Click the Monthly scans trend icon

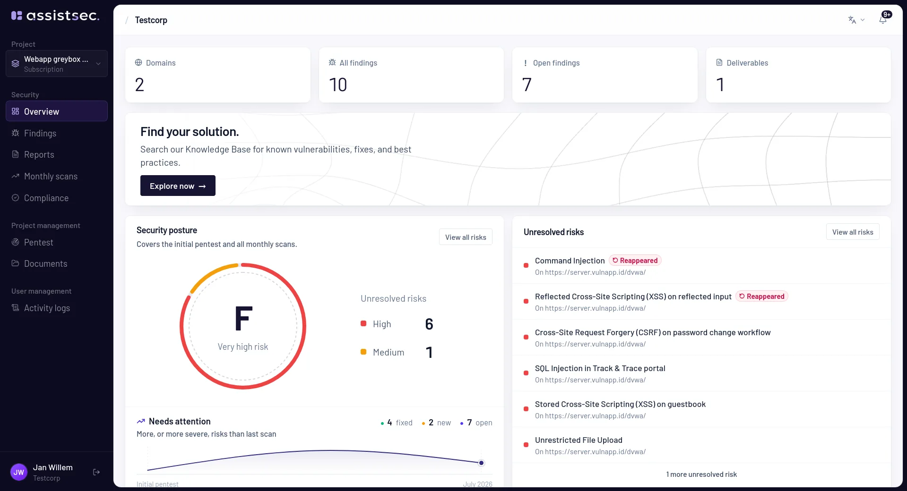pyautogui.click(x=15, y=176)
